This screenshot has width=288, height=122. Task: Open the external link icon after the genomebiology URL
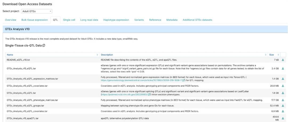point(184,81)
